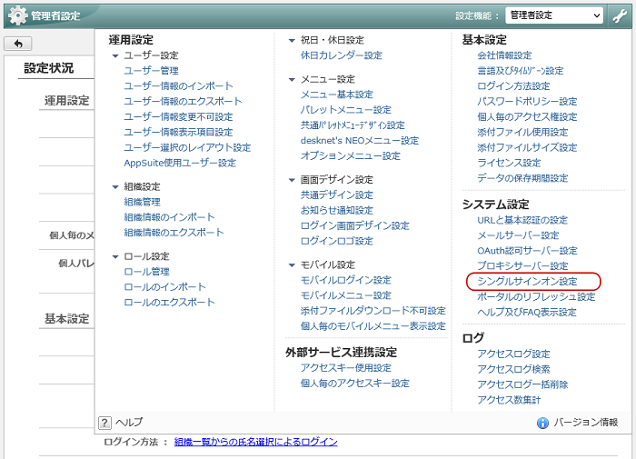
Task: Click the help question mark icon
Action: point(104,423)
